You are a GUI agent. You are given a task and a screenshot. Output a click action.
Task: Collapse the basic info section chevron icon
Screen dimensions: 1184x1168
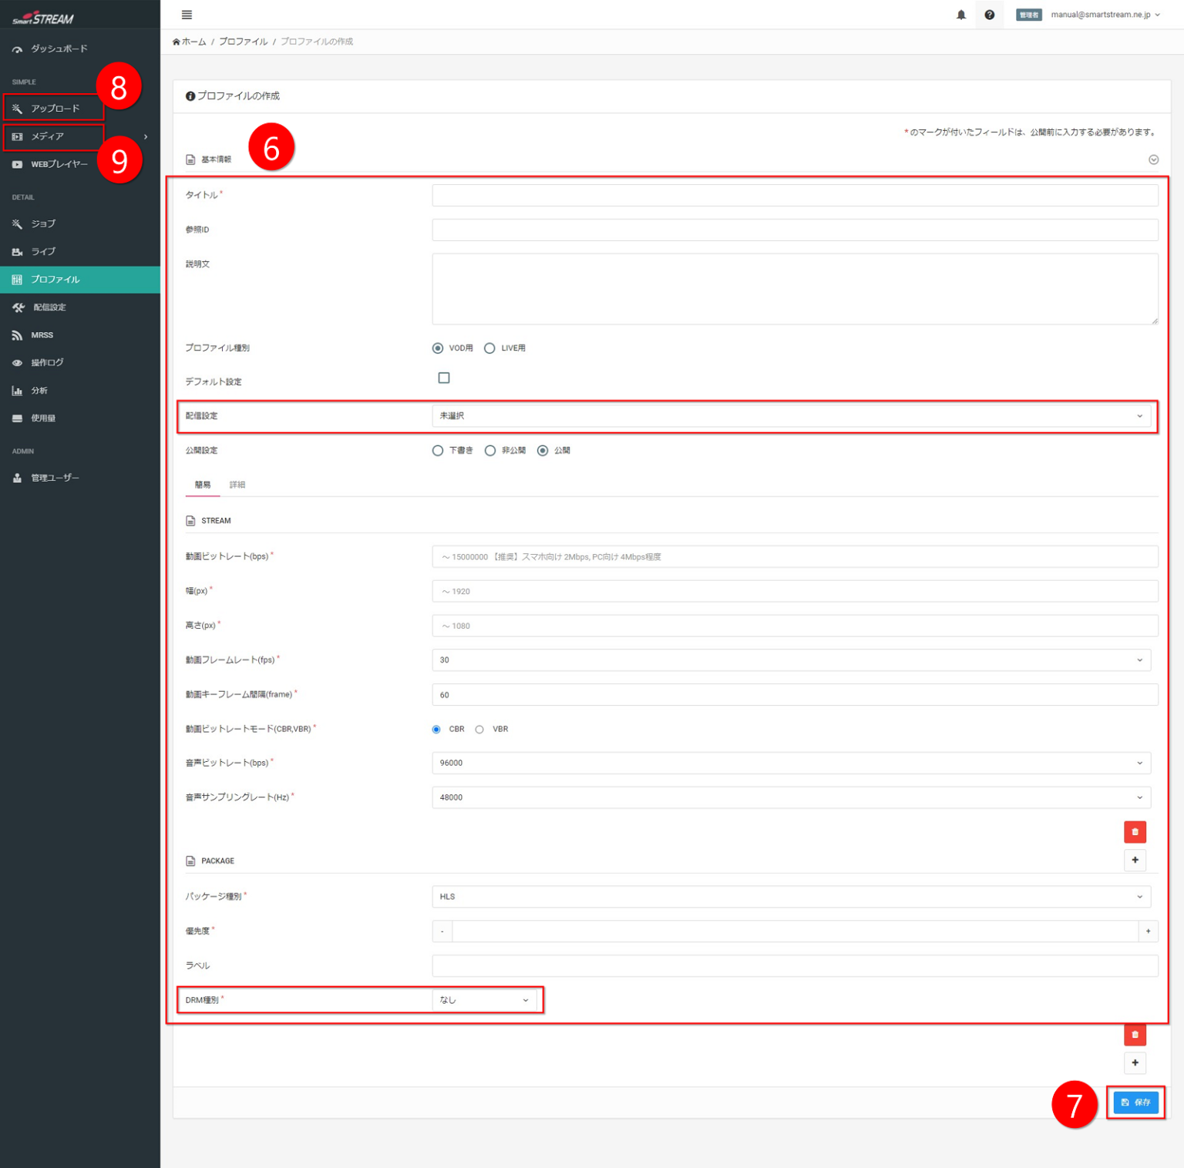(1153, 159)
